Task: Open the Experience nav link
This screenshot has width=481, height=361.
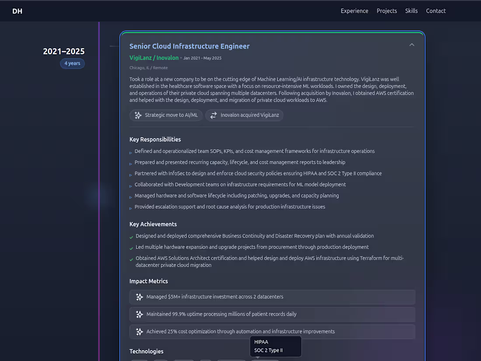Action: pyautogui.click(x=354, y=11)
